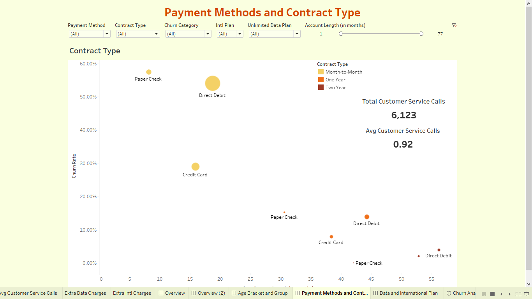The width and height of the screenshot is (532, 299).
Task: Toggle sheet tab visibility with the square icon
Action: 492,294
